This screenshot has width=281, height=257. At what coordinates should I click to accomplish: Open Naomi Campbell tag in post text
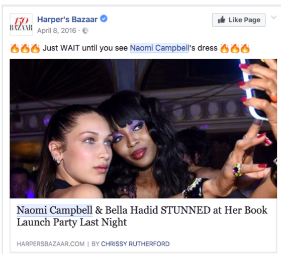(x=159, y=48)
